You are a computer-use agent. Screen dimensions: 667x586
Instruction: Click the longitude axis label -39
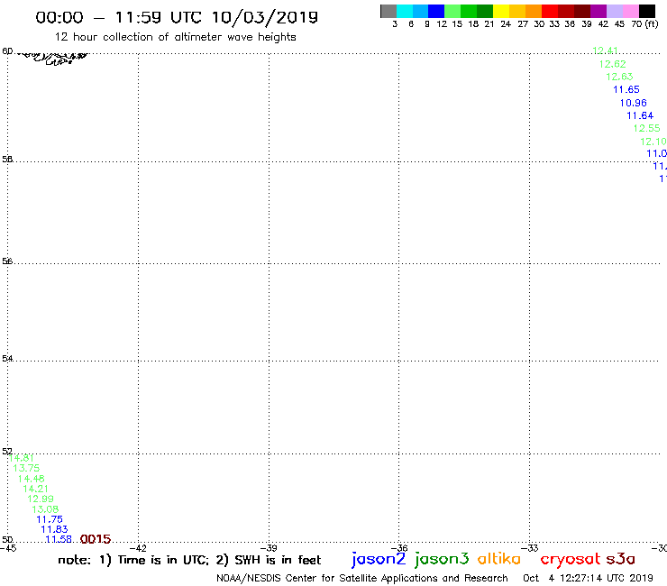tap(269, 548)
